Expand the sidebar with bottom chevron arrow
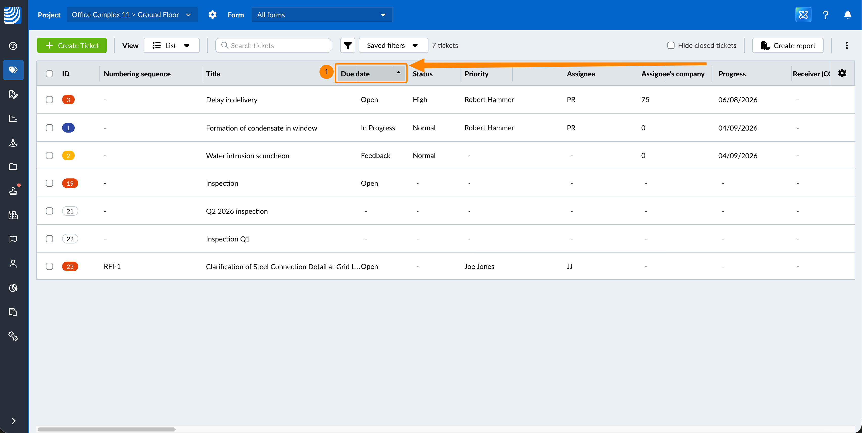Image resolution: width=862 pixels, height=433 pixels. coord(13,421)
